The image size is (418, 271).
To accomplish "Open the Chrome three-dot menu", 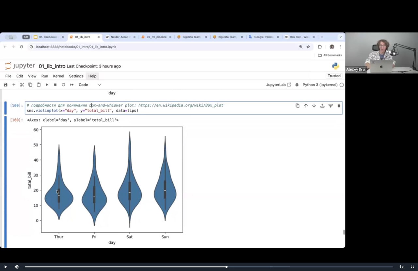I will 340,47.
